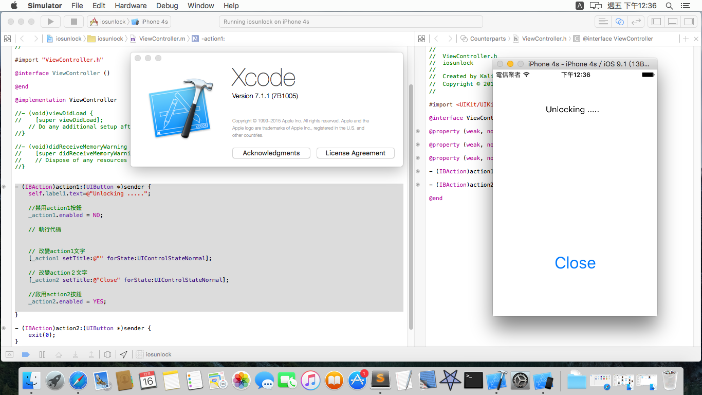Open the Hardware menu
The image size is (702, 395).
tap(131, 6)
